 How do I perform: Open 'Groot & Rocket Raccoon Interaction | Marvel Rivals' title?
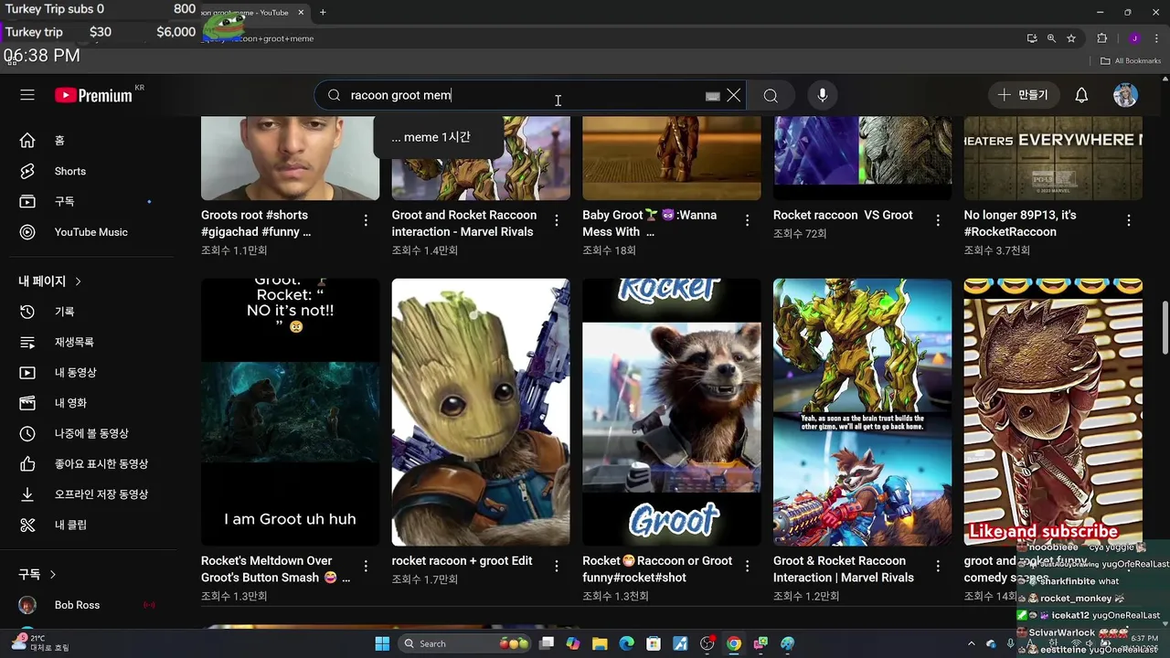coord(844,568)
